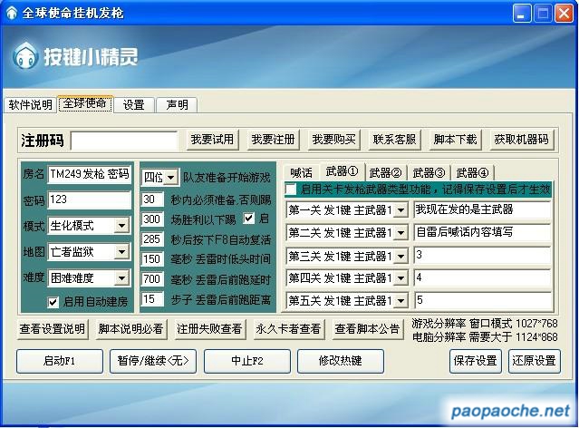Click the 自雷后喊话内容填写 text field

(x=483, y=232)
